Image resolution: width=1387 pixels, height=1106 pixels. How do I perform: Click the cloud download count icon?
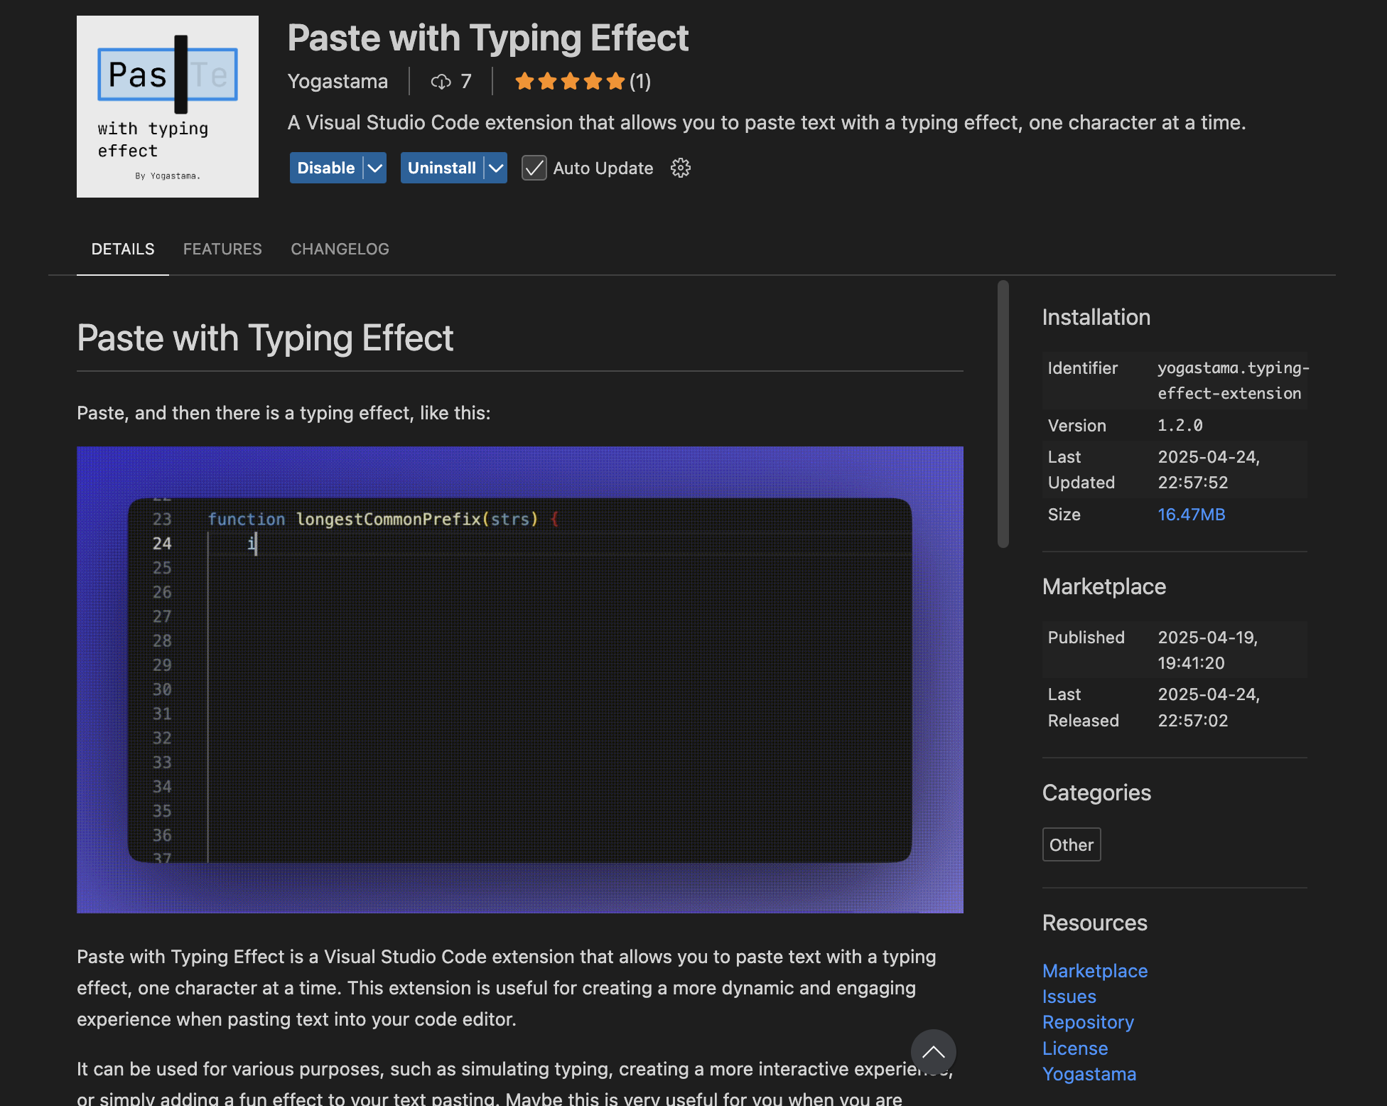pyautogui.click(x=441, y=82)
